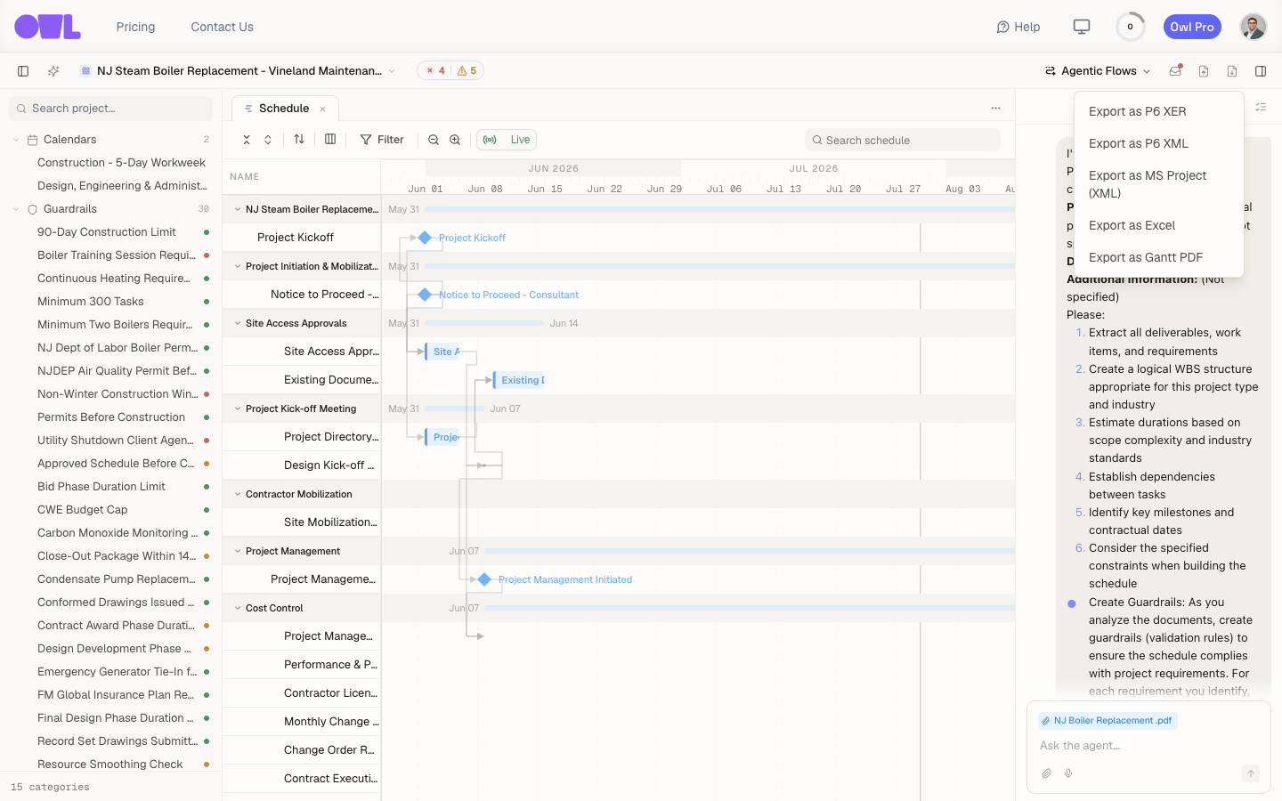Open the Contact Us link
The image size is (1282, 801).
tap(222, 27)
